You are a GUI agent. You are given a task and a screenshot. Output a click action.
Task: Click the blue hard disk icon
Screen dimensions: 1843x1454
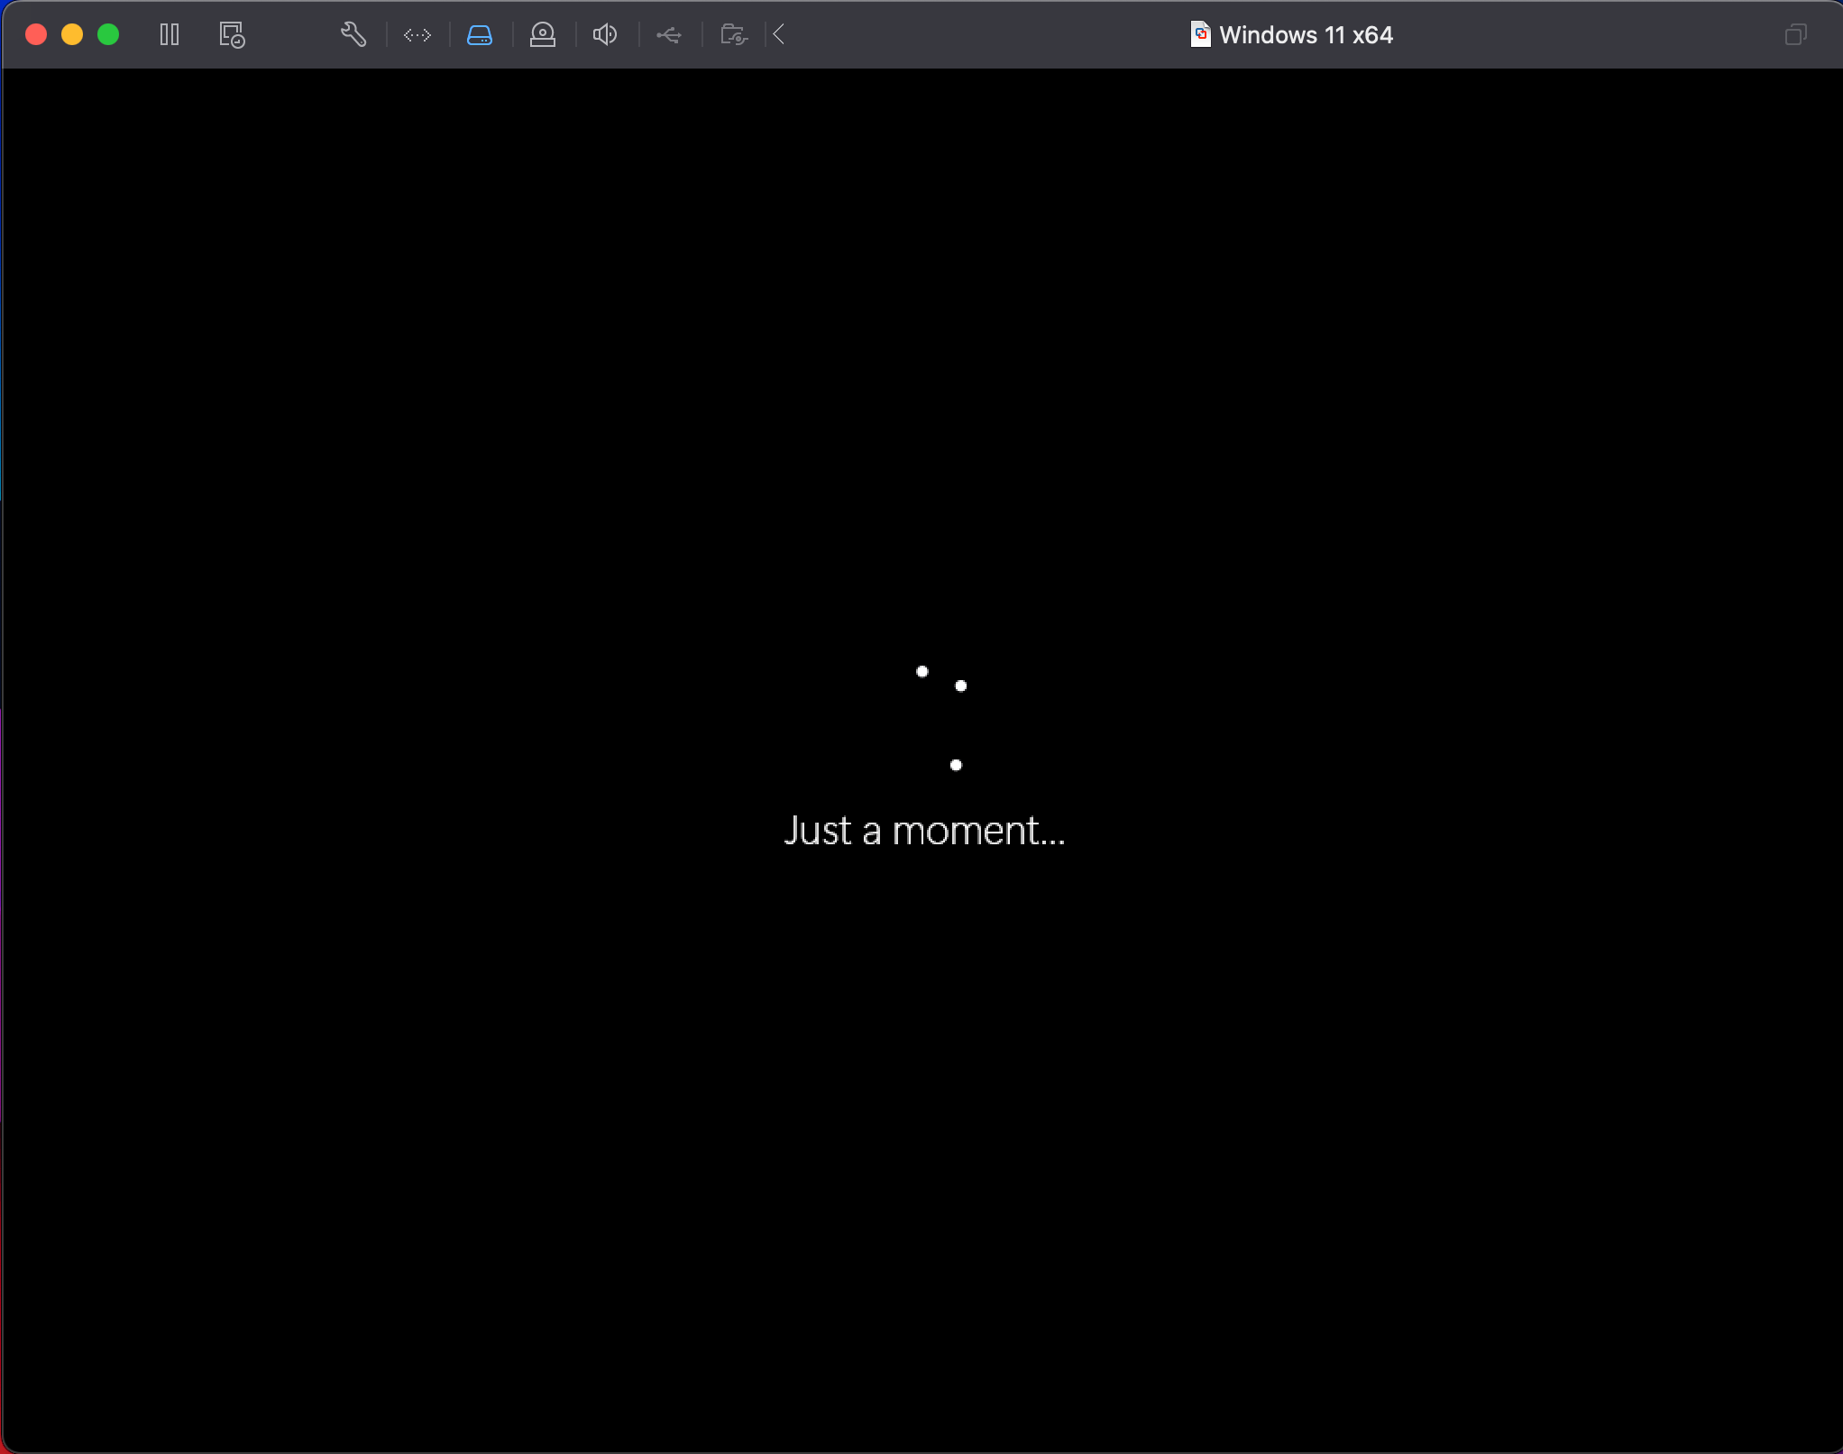[x=480, y=35]
